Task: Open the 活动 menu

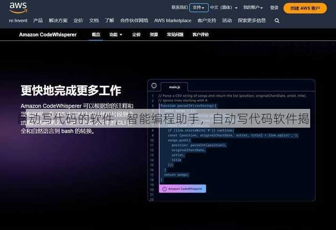Action: (x=227, y=21)
